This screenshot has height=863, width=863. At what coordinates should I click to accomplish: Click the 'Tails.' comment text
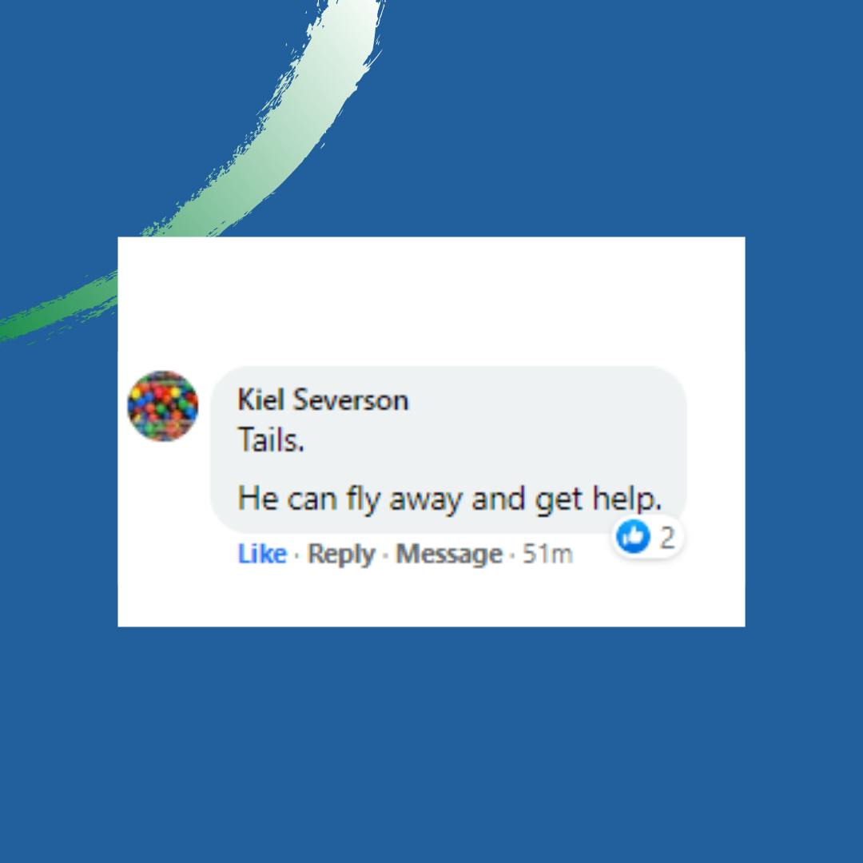(271, 440)
